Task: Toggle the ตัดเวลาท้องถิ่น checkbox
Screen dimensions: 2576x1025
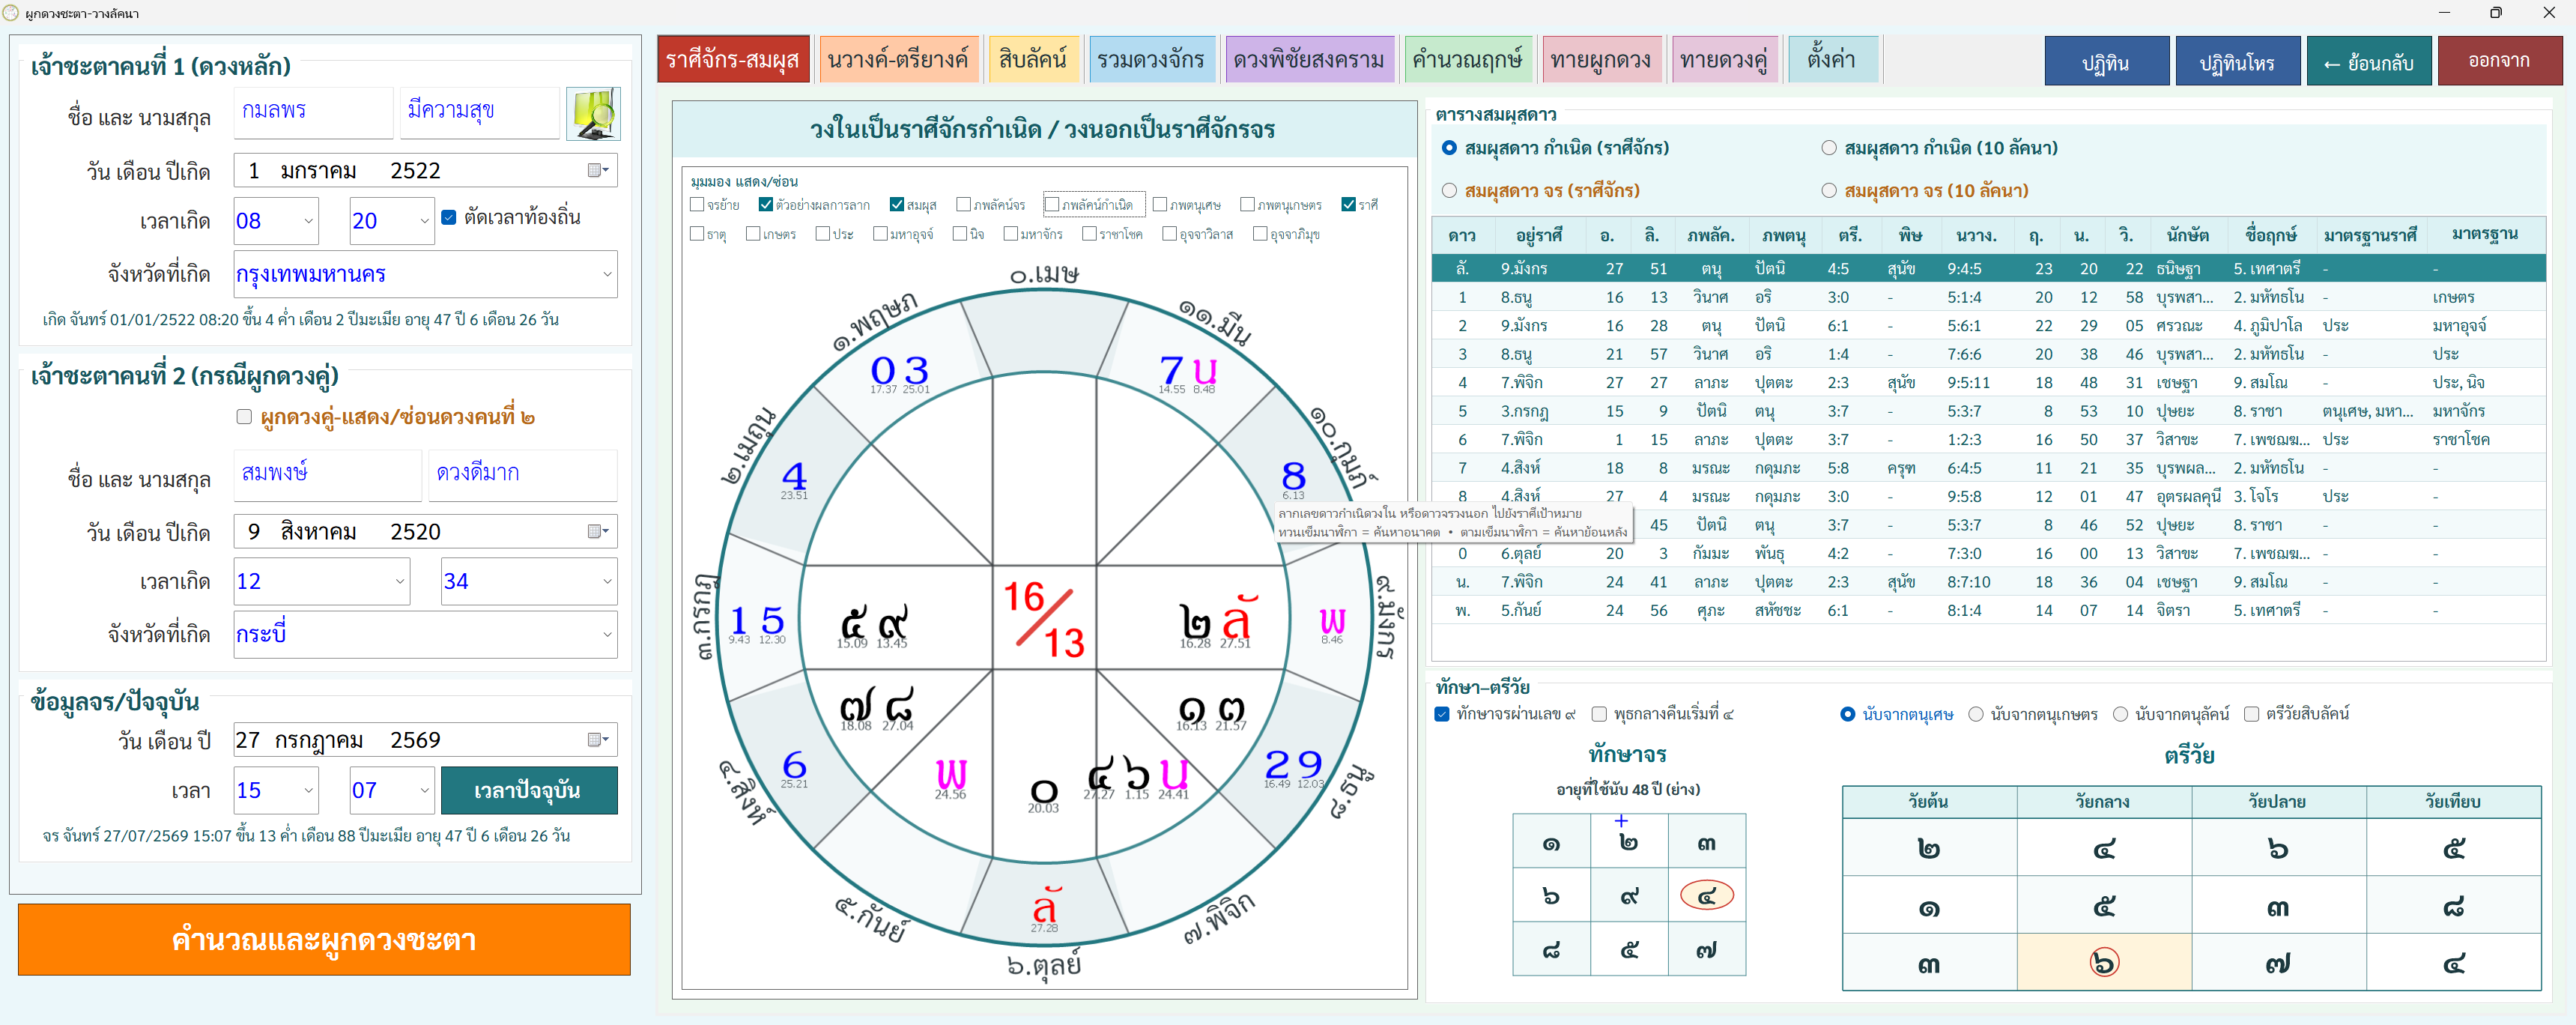Action: 449,217
